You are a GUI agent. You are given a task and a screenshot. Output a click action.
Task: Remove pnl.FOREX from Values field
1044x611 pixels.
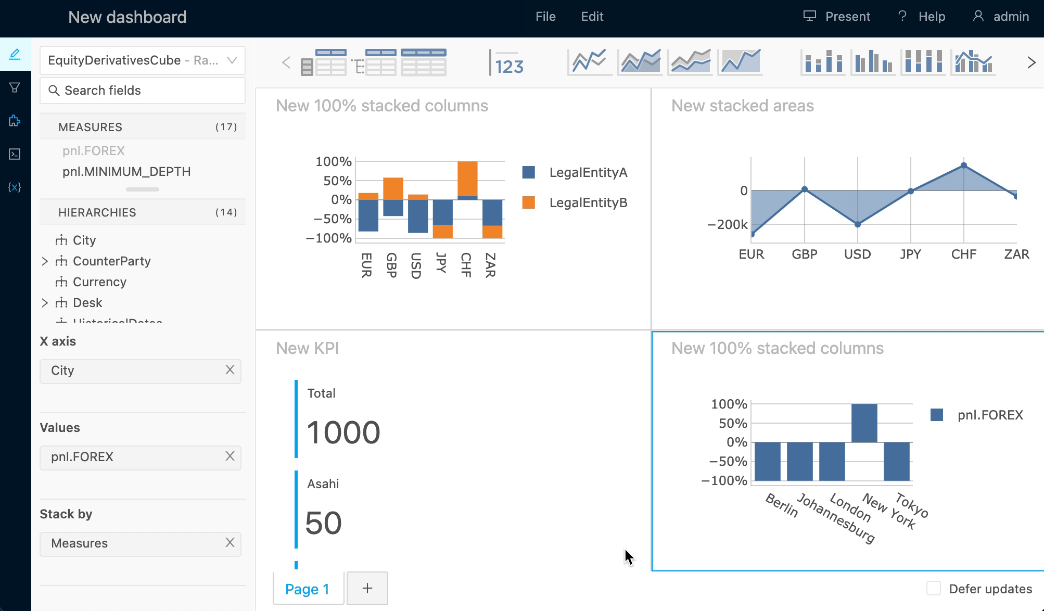230,457
